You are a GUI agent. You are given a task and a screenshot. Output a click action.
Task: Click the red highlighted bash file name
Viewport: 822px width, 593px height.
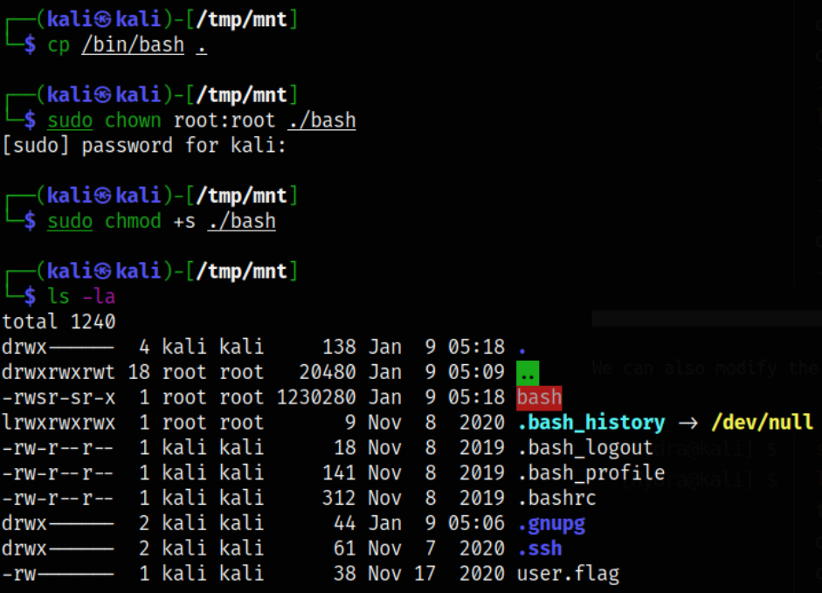pyautogui.click(x=539, y=397)
